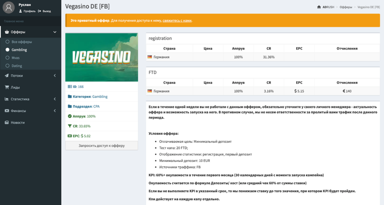The height and width of the screenshot is (205, 384).
Task: Click the breadcrumb home icon
Action: pos(319,7)
